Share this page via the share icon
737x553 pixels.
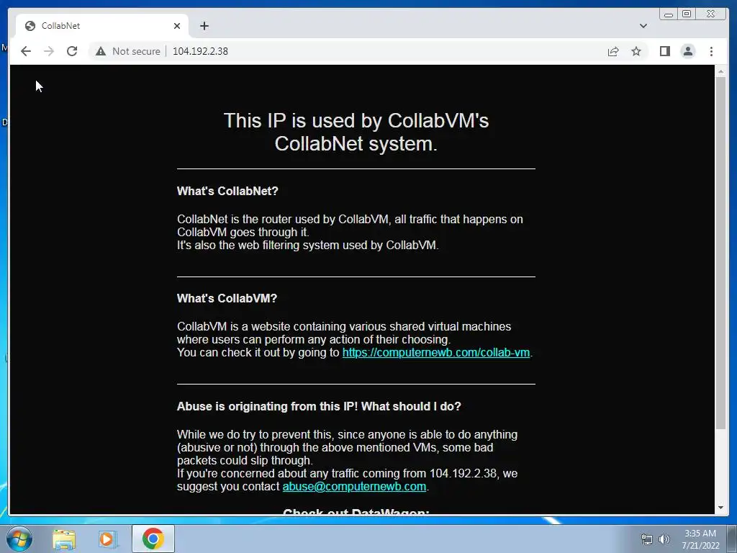(613, 51)
